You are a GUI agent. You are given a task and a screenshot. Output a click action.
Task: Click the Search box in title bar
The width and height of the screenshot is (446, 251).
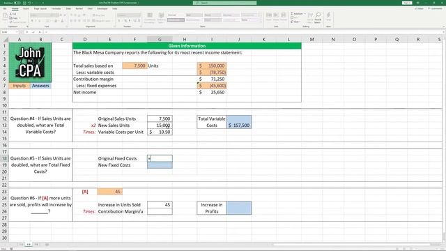(224, 3)
